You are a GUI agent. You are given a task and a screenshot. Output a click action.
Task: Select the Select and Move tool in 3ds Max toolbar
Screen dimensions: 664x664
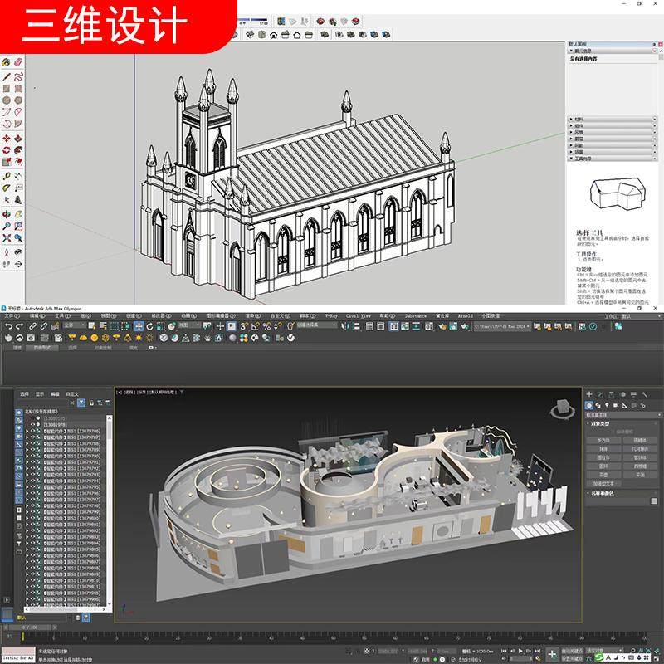tap(138, 328)
